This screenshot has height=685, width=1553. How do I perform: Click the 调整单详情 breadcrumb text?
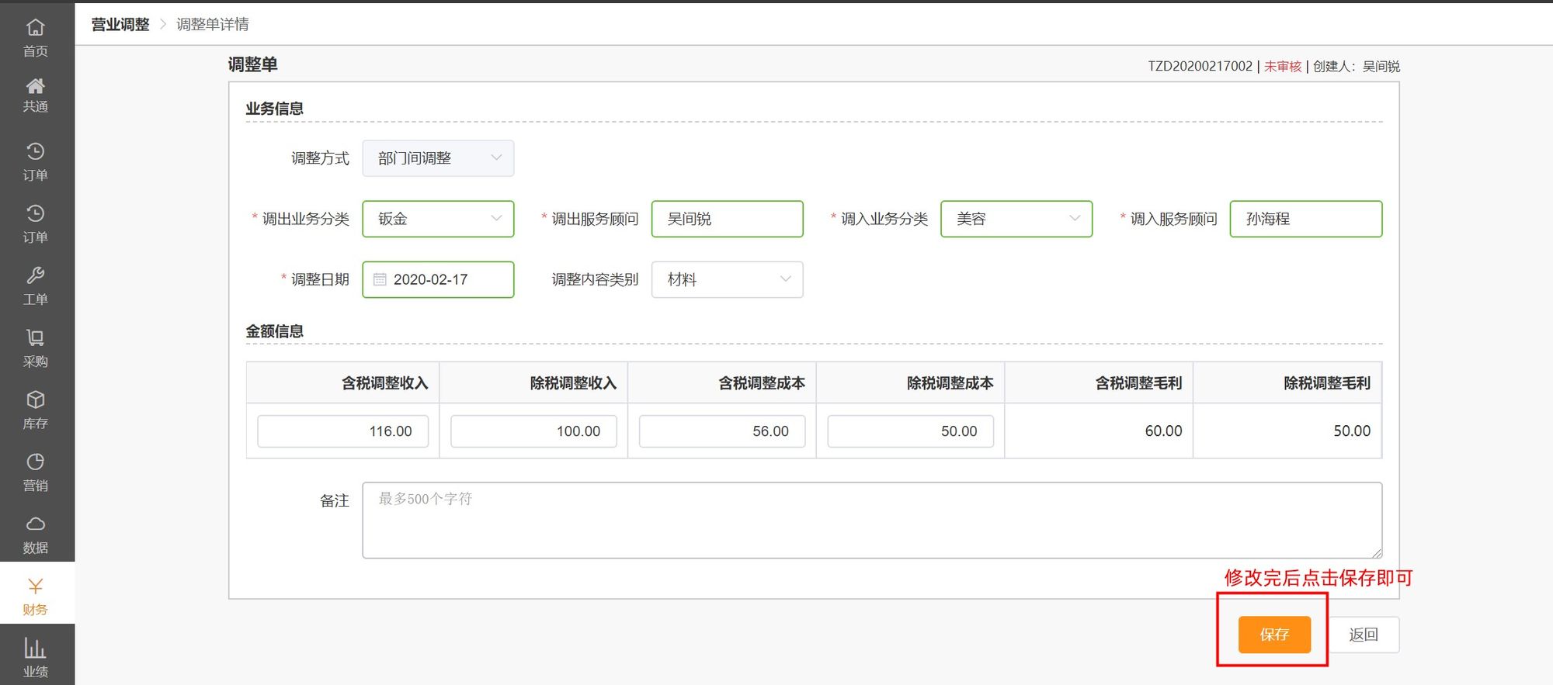pyautogui.click(x=213, y=24)
